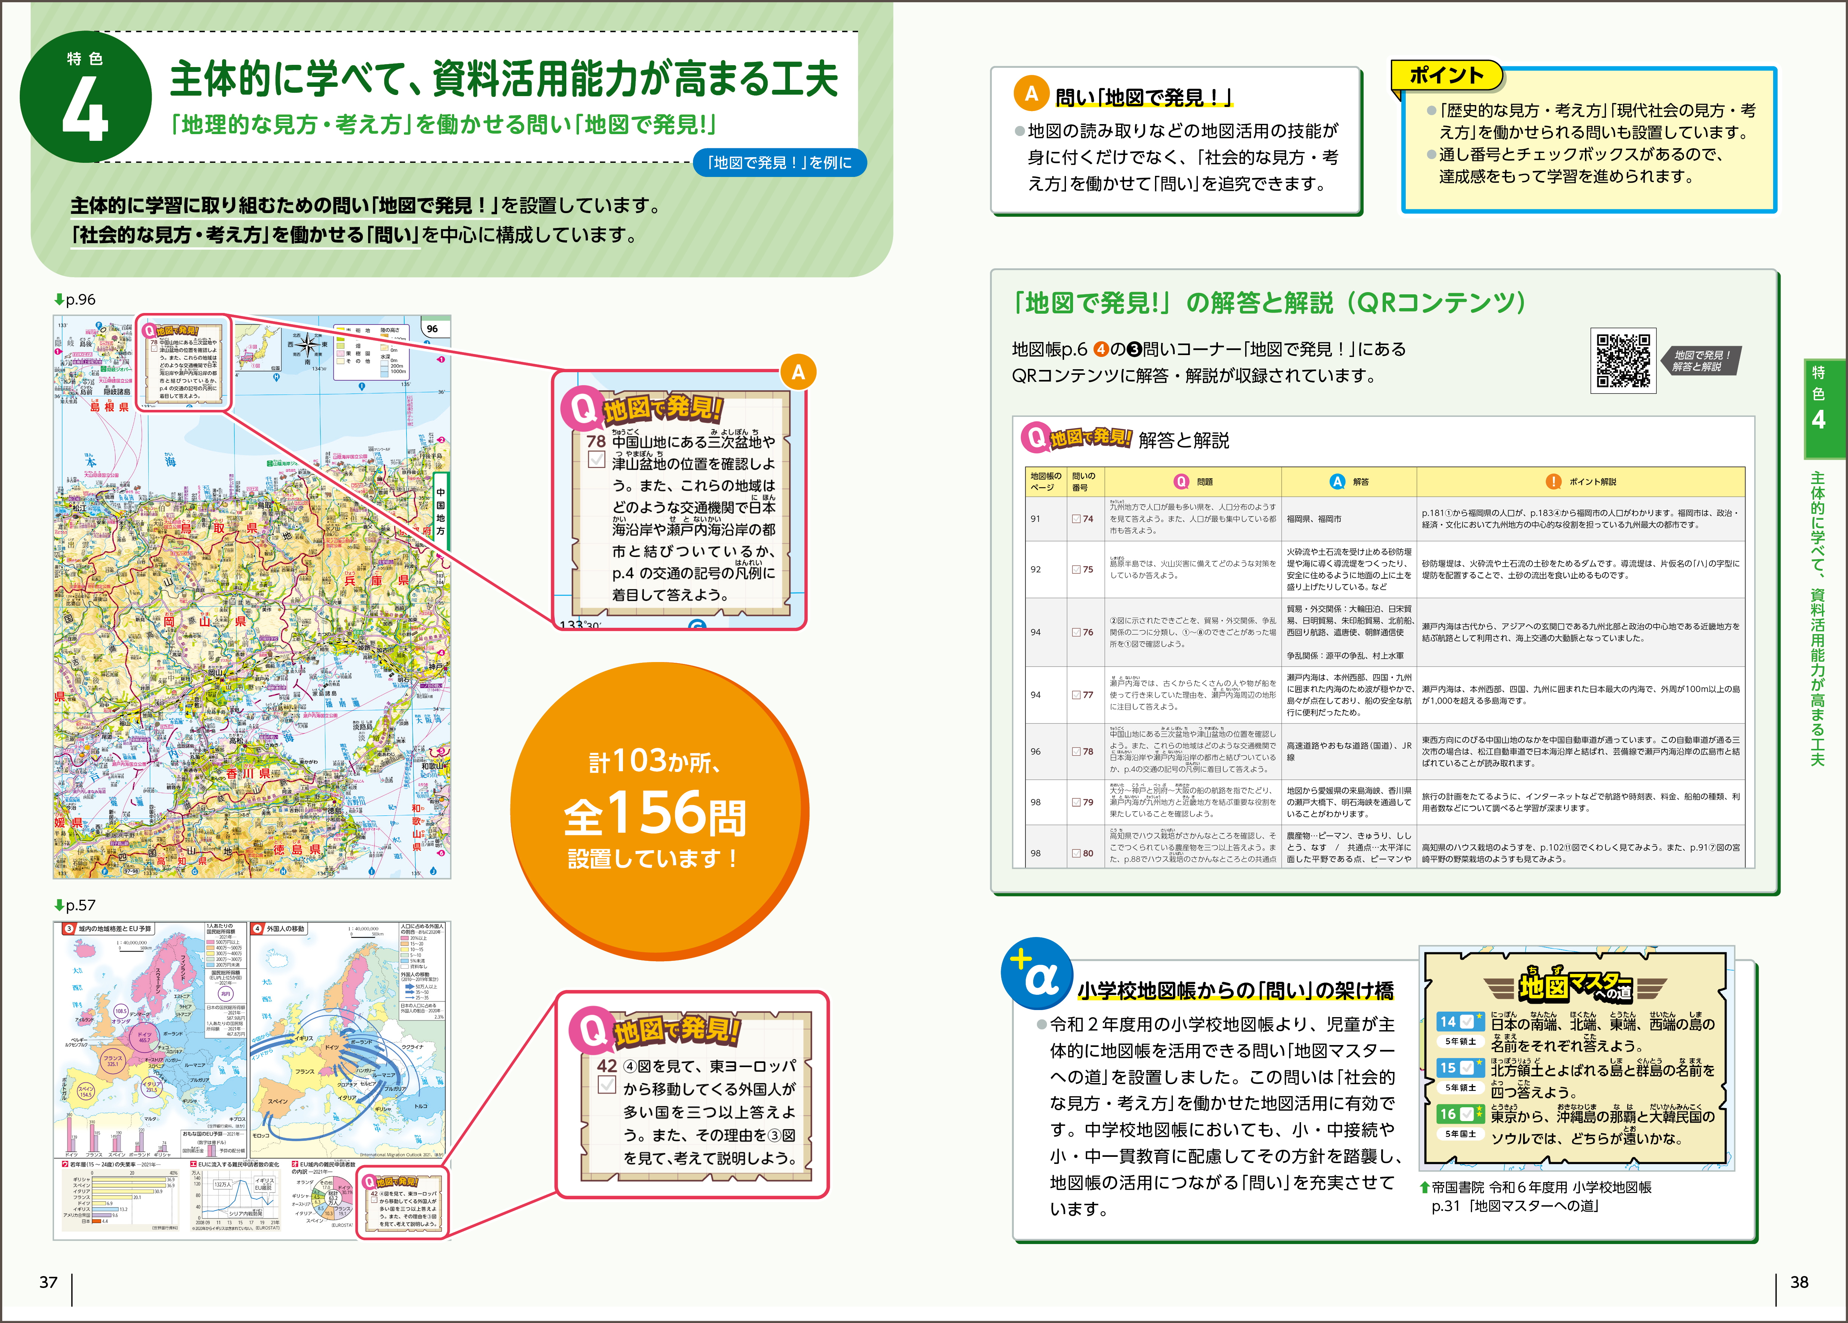Click the 高速道路やおもな道路(国道)、JR線 answer cell
Viewport: 1848px width, 1323px height.
tap(1349, 751)
